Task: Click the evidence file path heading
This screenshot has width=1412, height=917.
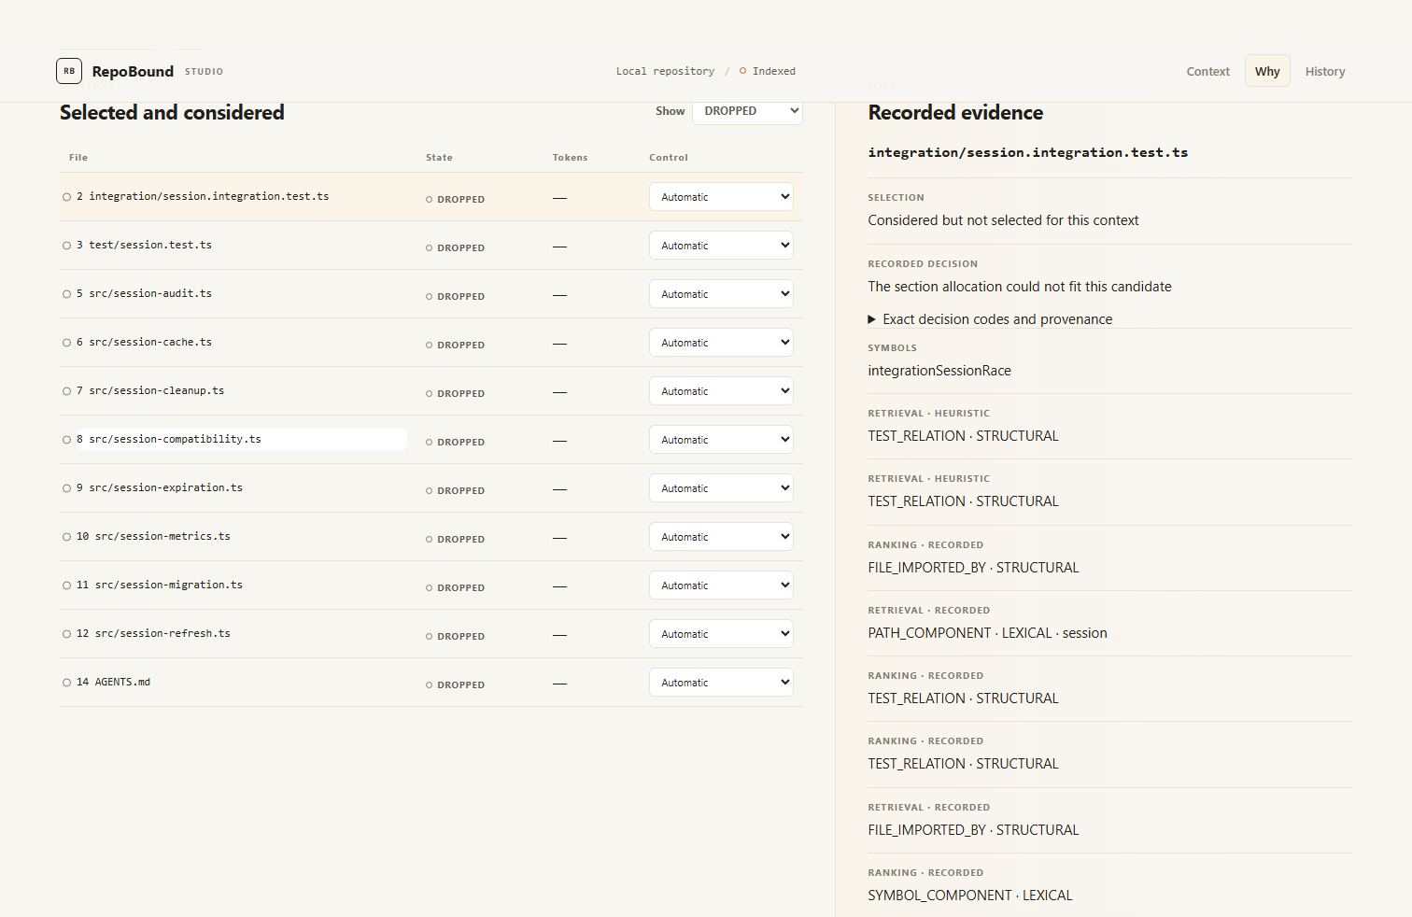Action: tap(1028, 152)
